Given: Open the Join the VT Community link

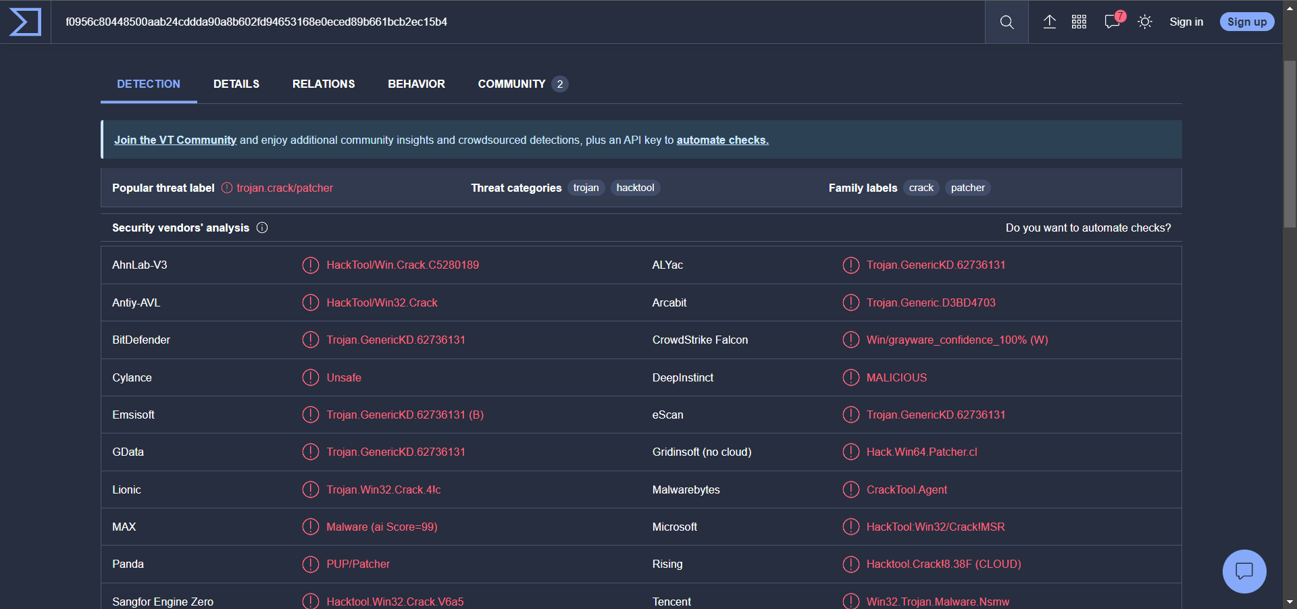Looking at the screenshot, I should (x=175, y=140).
